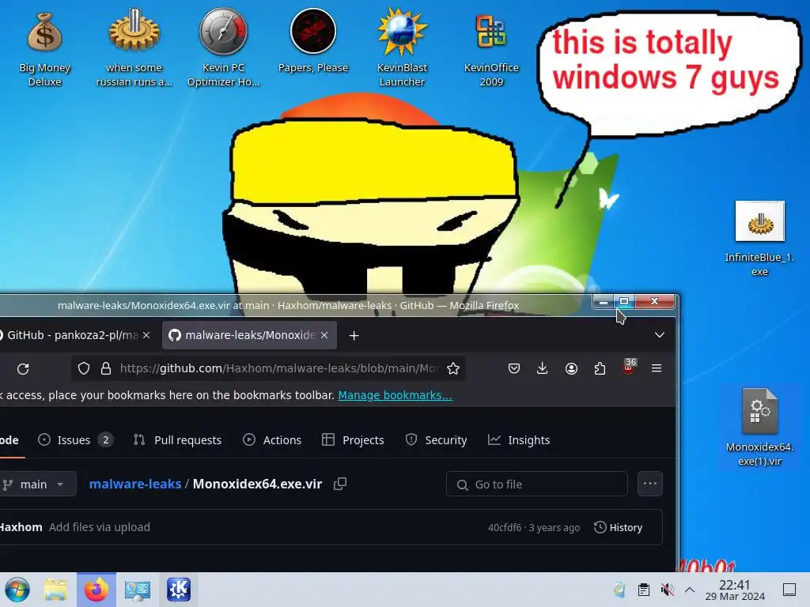Open the three-dots more file actions menu
The height and width of the screenshot is (607, 810).
pos(650,484)
